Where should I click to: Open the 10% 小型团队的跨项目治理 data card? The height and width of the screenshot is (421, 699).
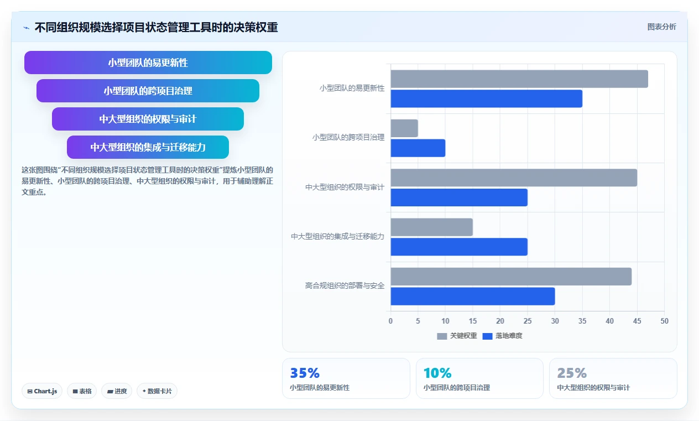pos(479,378)
